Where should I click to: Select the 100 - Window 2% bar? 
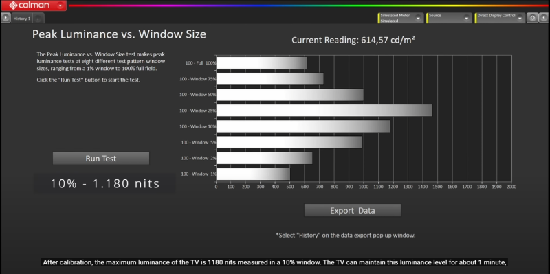coord(264,158)
